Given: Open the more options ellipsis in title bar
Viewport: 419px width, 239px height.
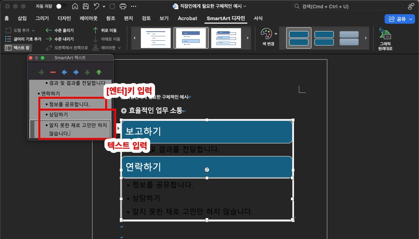Looking at the screenshot, I should point(134,6).
